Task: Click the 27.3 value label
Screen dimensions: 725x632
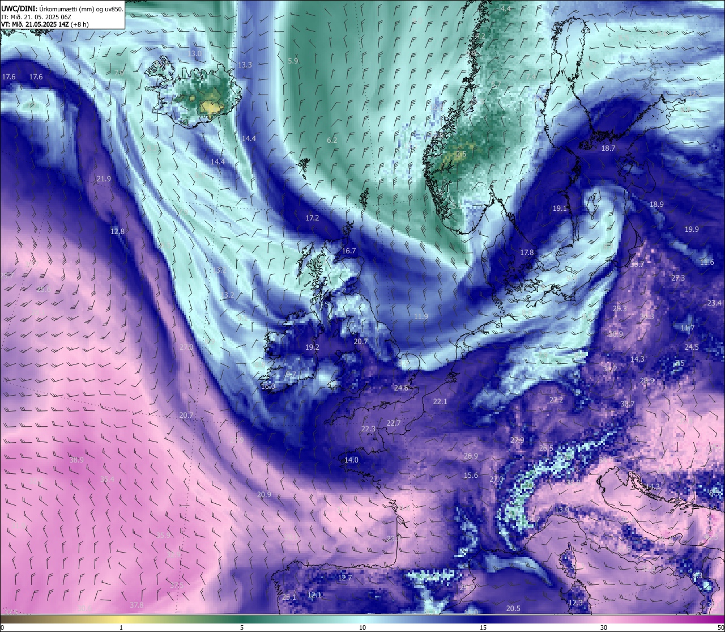Action: pyautogui.click(x=678, y=278)
